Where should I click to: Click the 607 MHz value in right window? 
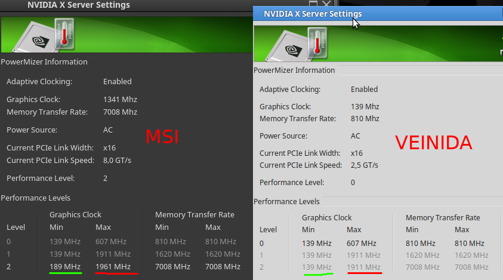pos(361,244)
